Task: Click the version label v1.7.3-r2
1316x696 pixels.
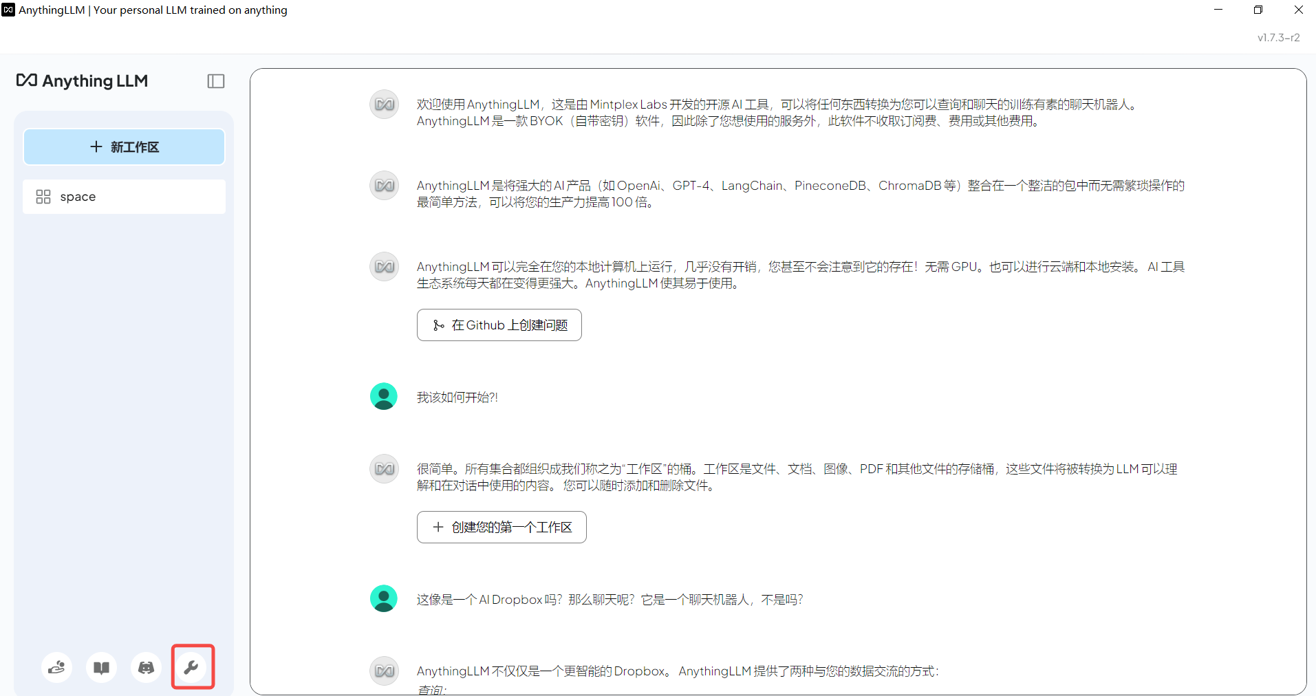Action: coord(1279,38)
